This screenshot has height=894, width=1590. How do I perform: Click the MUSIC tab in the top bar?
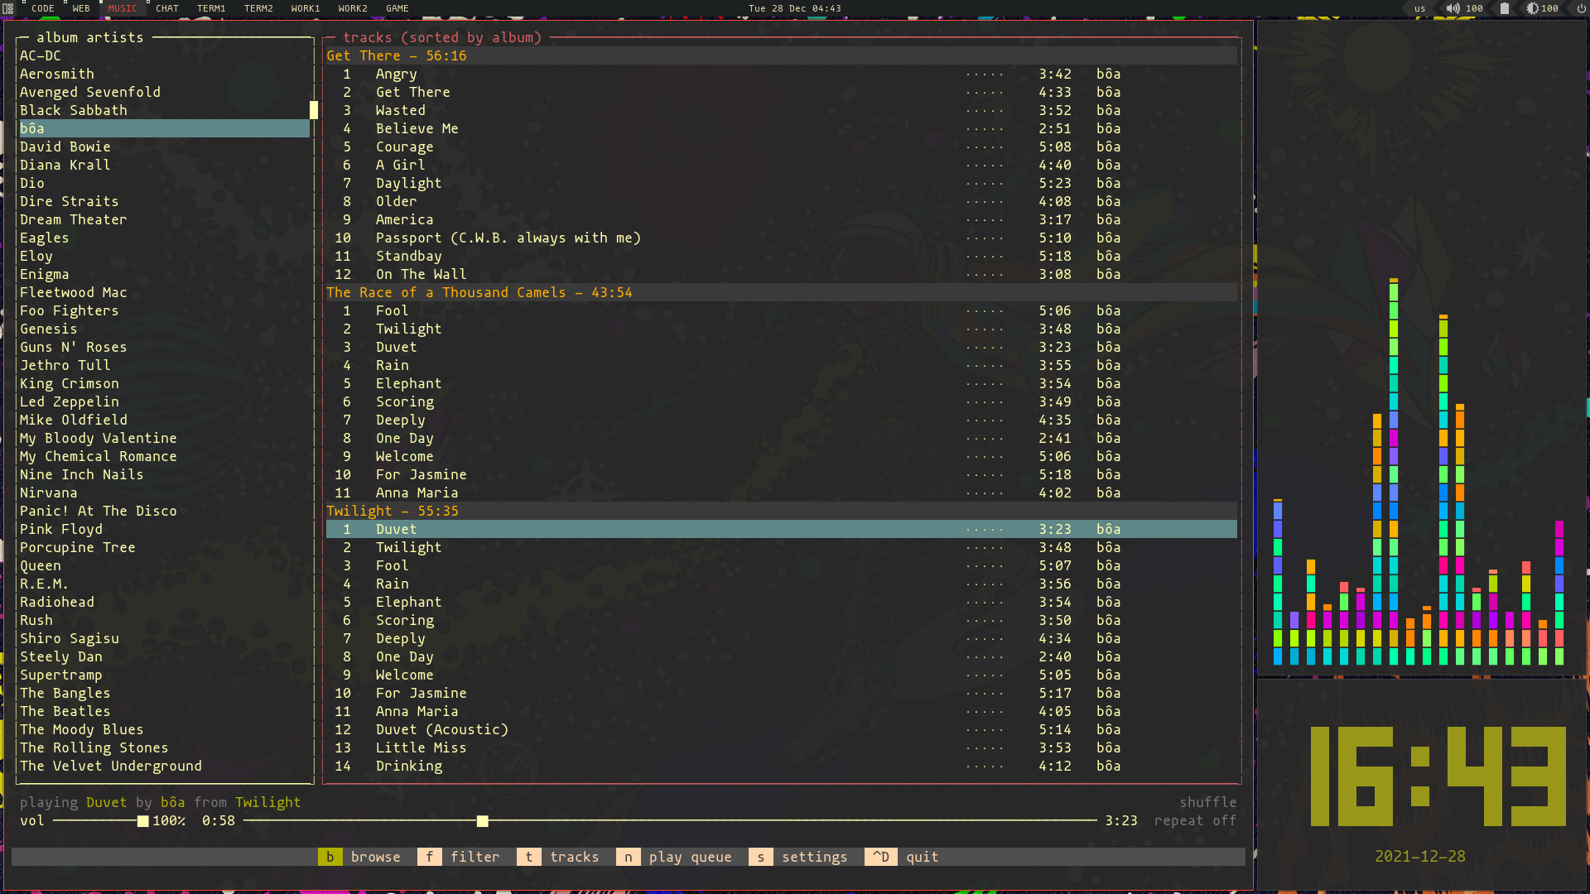pos(123,9)
